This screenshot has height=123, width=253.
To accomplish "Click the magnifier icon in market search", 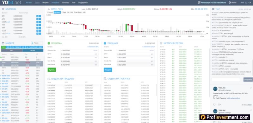I will coord(33,43).
